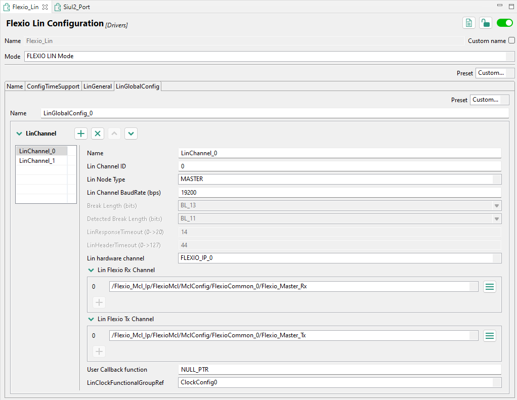Enable the Custom name checkbox
517x400 pixels.
pyautogui.click(x=510, y=40)
